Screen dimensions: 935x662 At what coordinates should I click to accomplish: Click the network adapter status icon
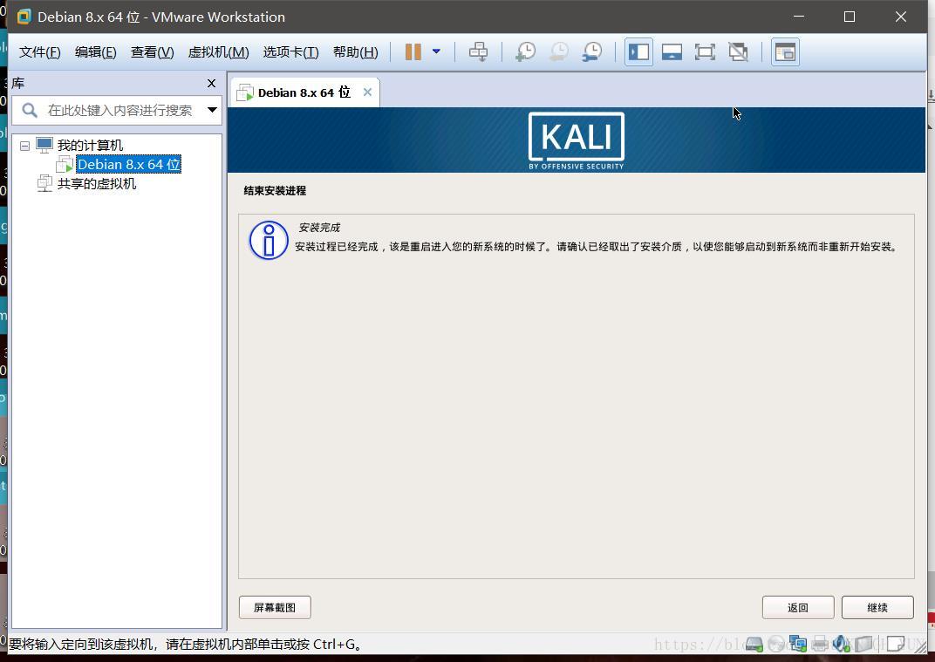point(798,644)
